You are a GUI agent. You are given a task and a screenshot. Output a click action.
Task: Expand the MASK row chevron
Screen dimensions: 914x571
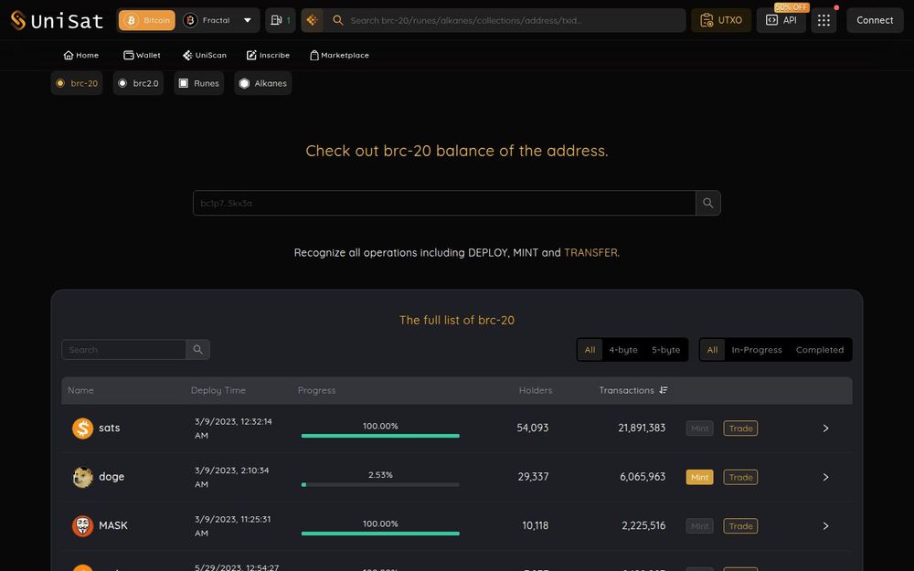825,525
